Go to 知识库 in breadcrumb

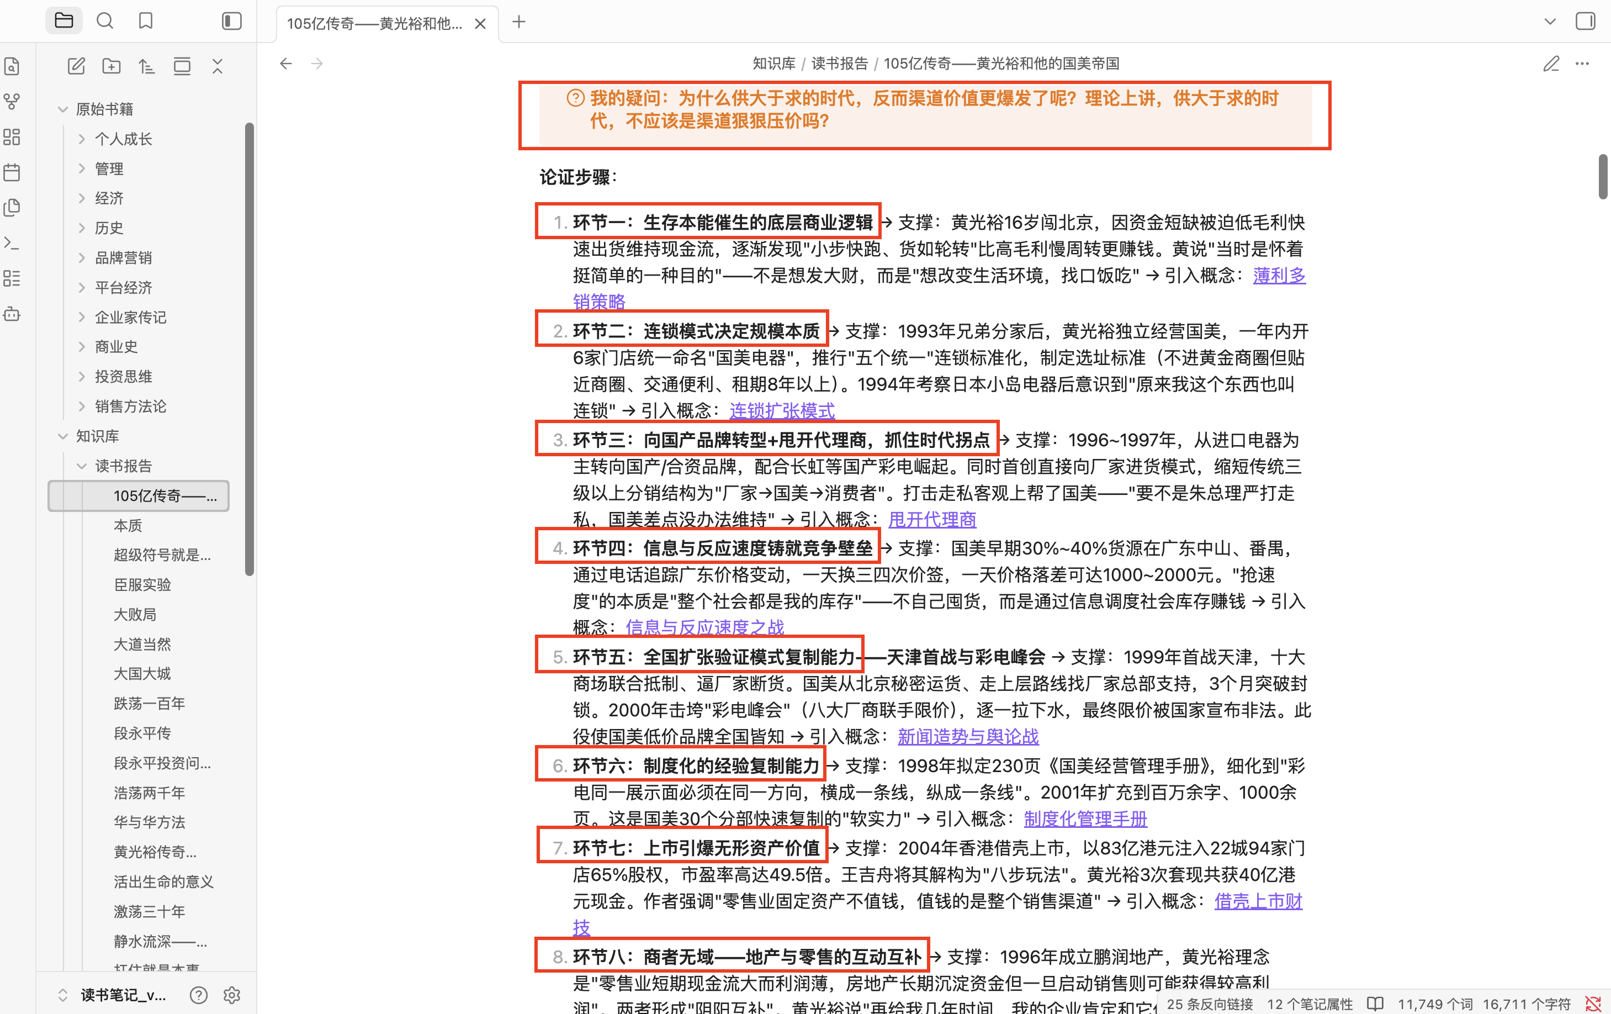[774, 64]
